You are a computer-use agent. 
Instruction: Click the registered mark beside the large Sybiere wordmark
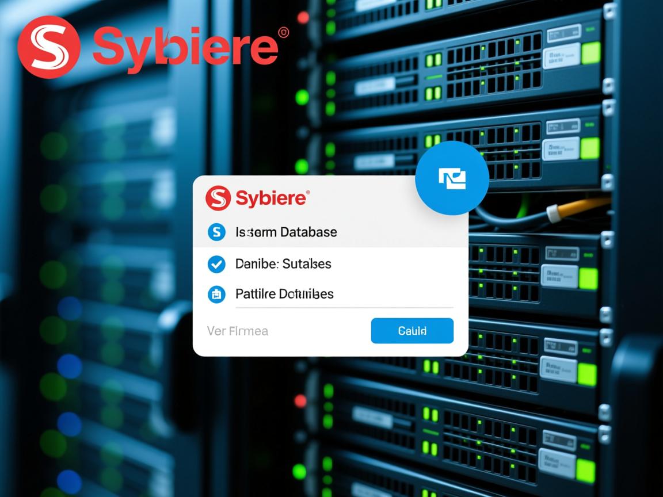283,33
